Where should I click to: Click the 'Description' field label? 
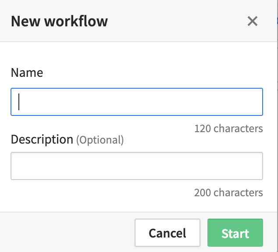(x=42, y=139)
